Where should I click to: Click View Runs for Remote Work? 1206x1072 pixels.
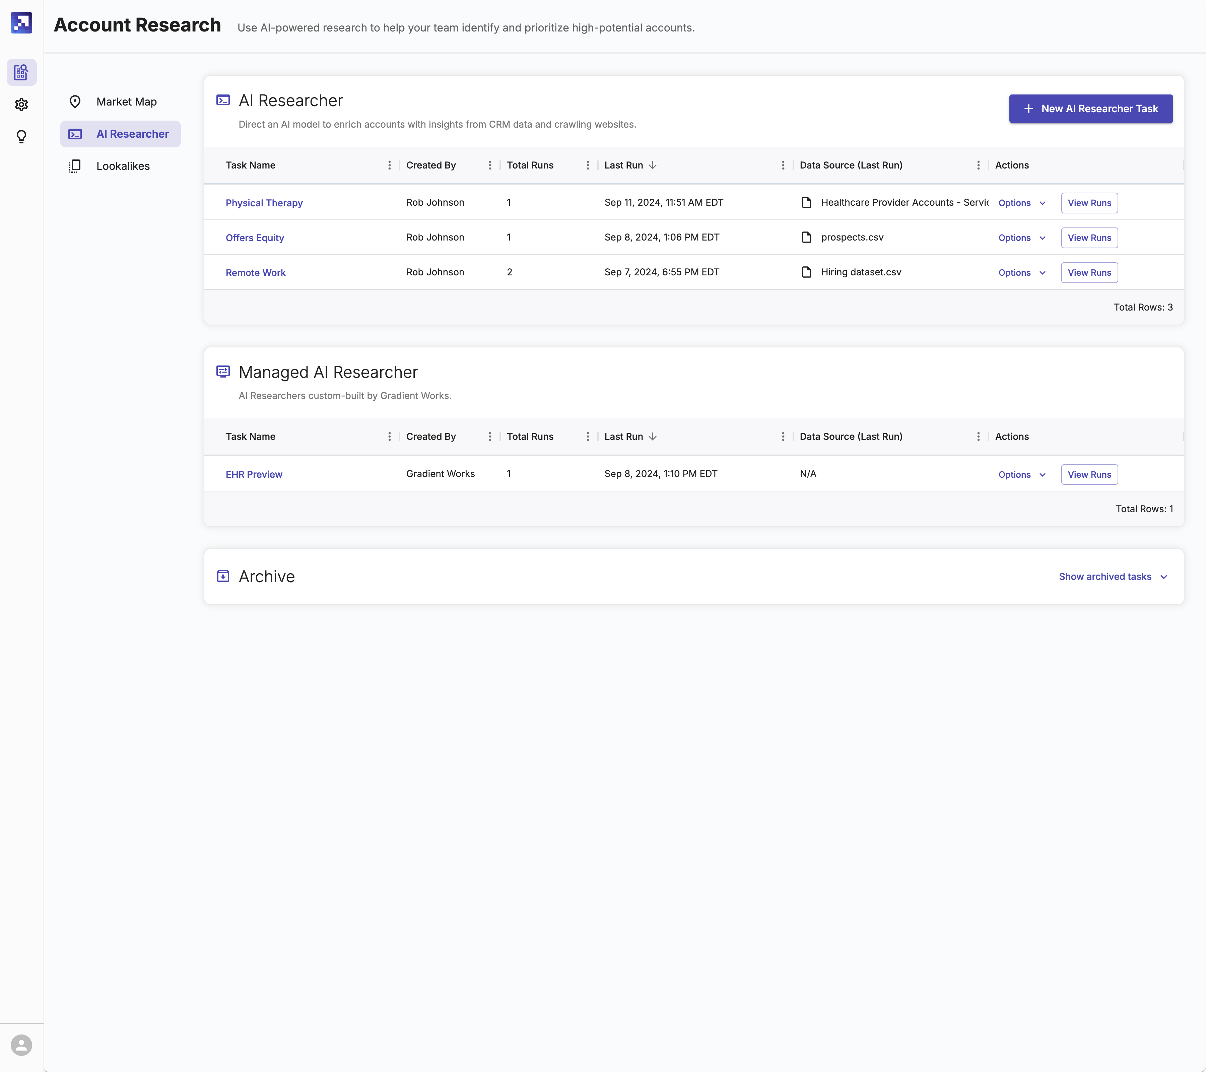point(1089,273)
